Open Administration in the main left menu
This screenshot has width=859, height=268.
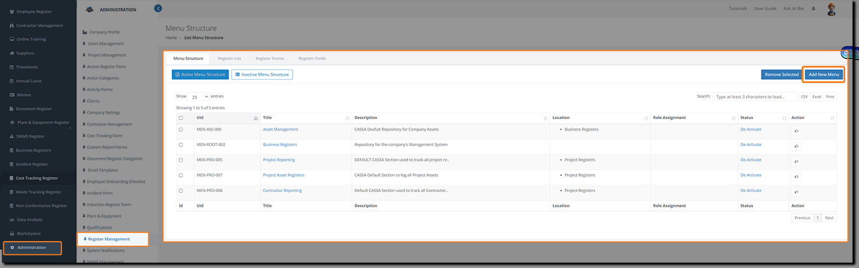(x=31, y=247)
